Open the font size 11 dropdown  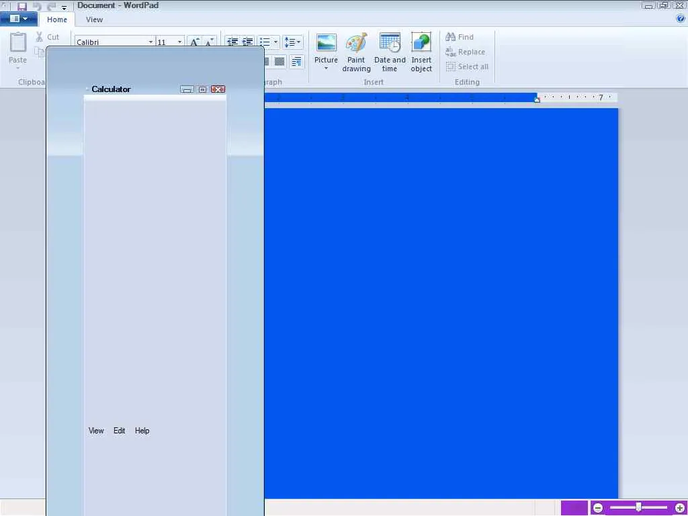tap(179, 42)
